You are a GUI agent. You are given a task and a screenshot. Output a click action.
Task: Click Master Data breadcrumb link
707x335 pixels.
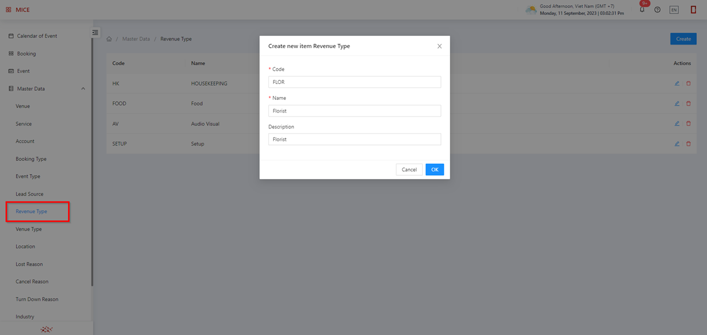136,39
